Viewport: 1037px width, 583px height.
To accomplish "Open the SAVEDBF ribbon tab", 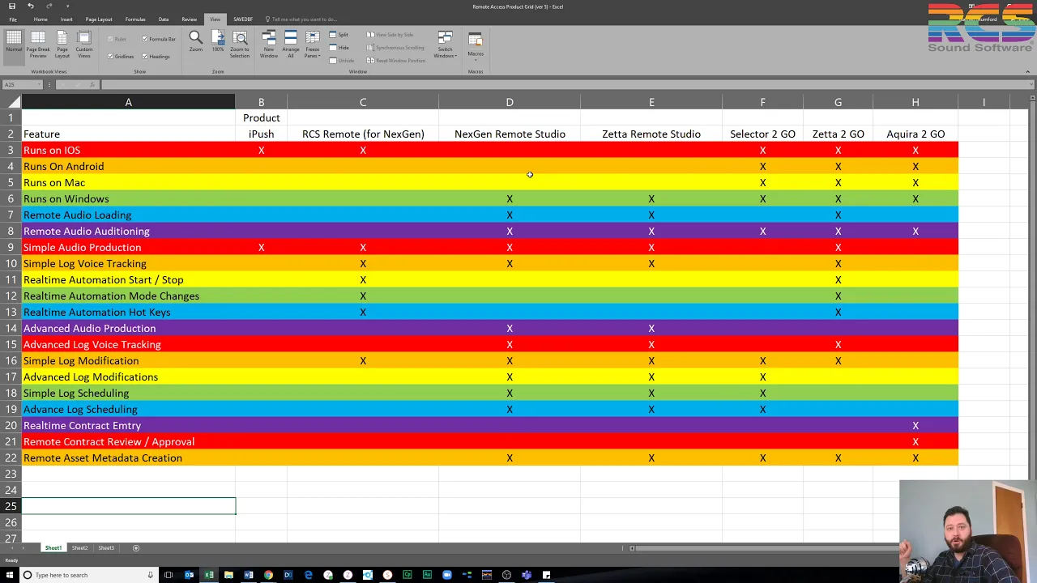I will tap(242, 19).
